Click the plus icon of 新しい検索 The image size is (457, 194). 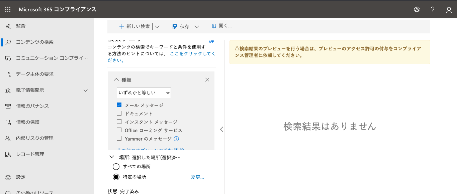coord(122,26)
